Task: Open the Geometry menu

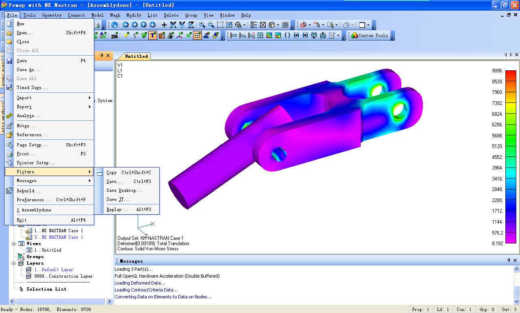Action: [52, 15]
